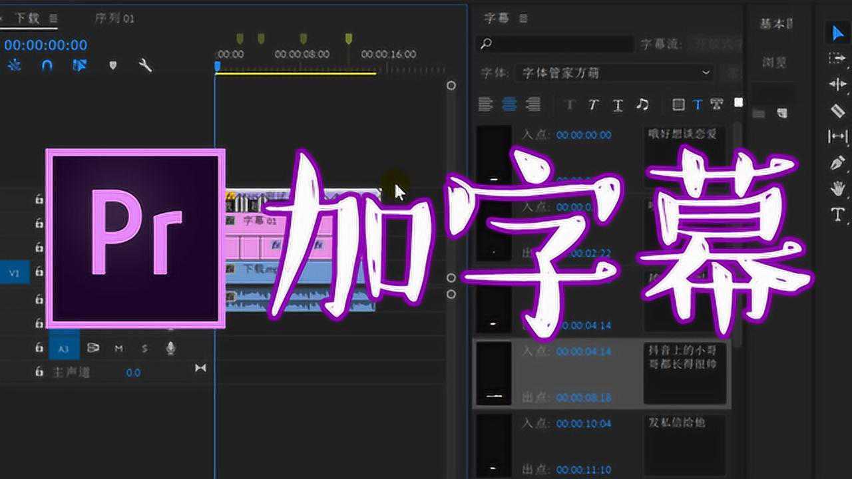Click the fourth sequence marker
This screenshot has height=479, width=852.
(x=348, y=39)
